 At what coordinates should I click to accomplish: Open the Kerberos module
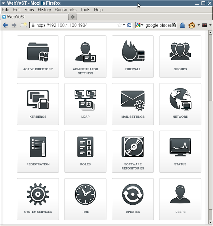click(x=38, y=104)
